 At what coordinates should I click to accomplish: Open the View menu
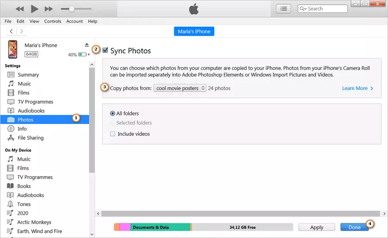(34, 21)
